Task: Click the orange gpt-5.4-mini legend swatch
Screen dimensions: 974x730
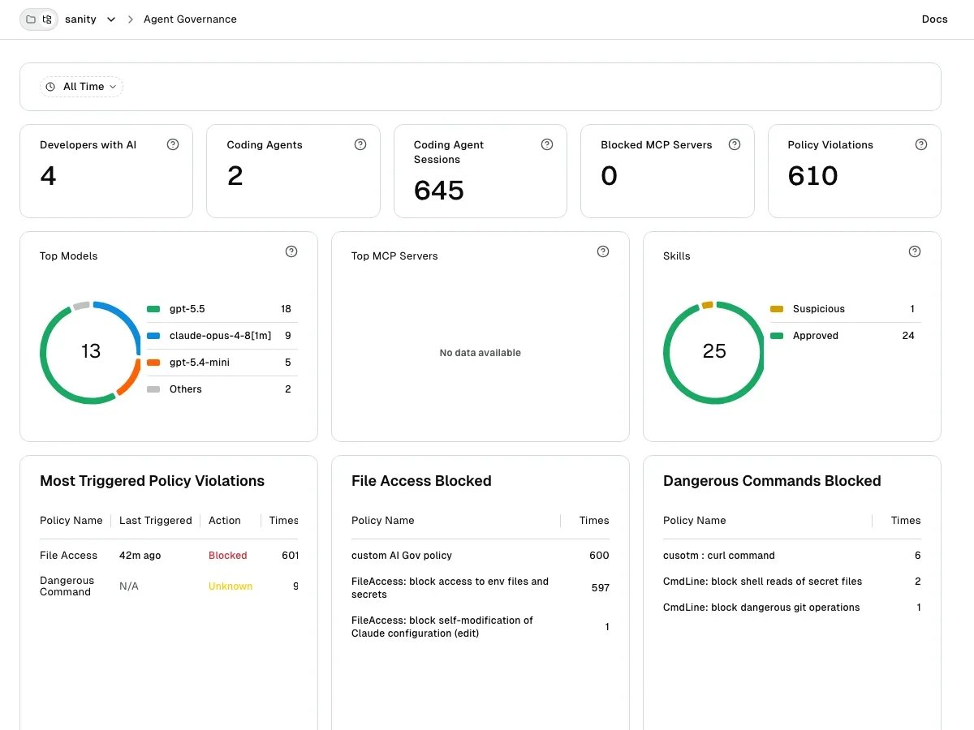Action: point(153,363)
